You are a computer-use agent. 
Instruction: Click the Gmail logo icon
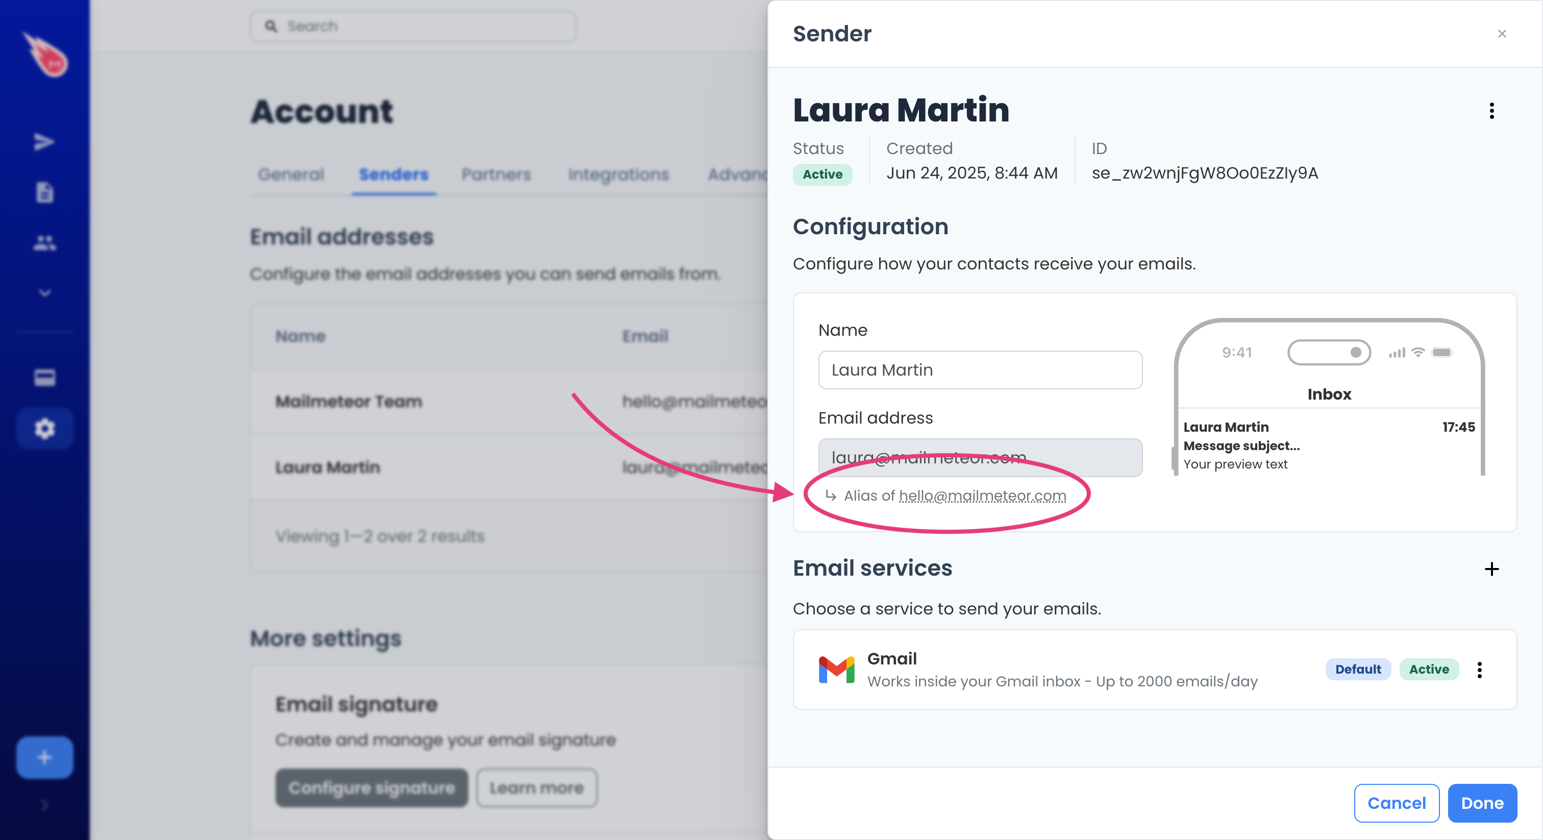836,669
